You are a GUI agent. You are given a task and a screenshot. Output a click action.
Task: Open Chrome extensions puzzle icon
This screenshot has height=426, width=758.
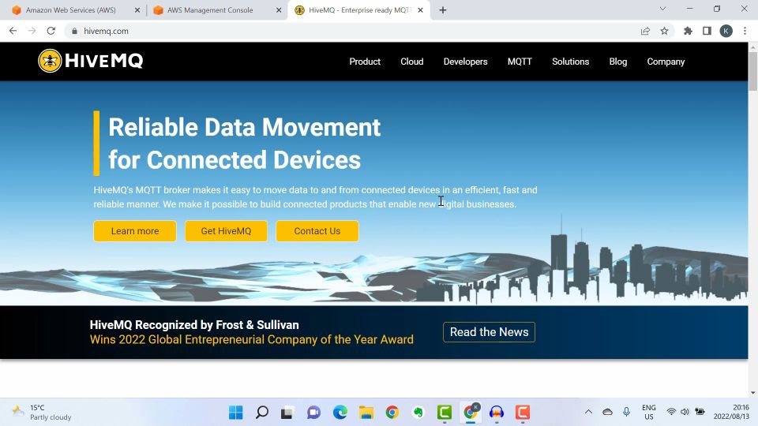click(688, 31)
